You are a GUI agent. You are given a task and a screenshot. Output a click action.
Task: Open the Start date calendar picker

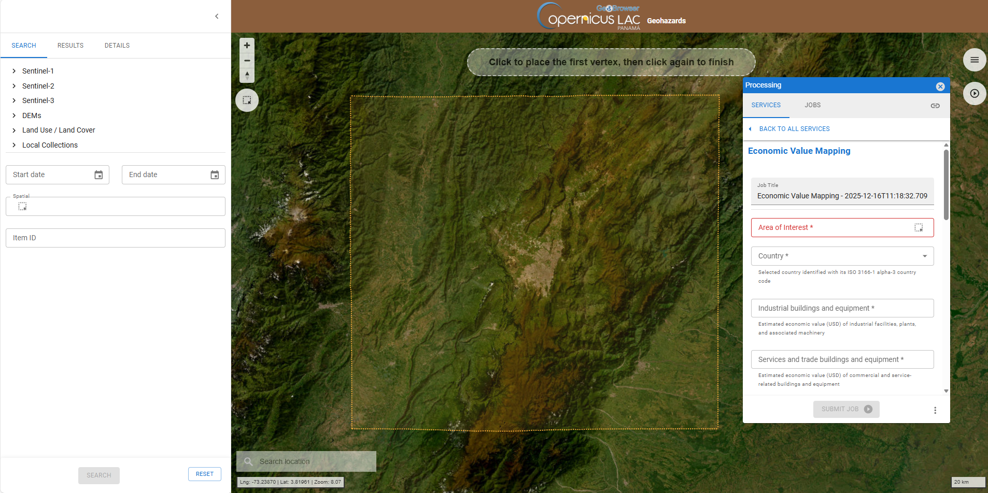point(98,175)
